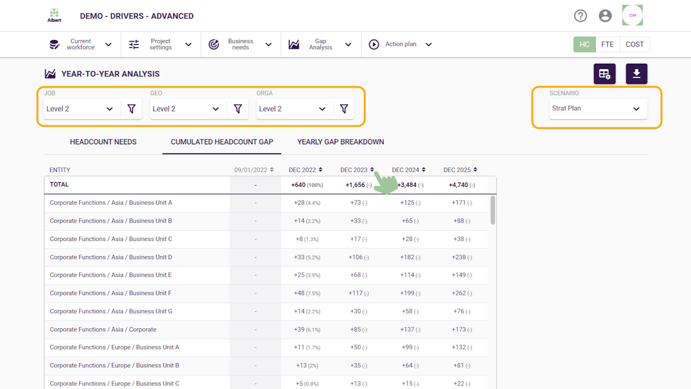Click the table vertical scrollbar
This screenshot has height=389, width=691.
click(x=493, y=211)
